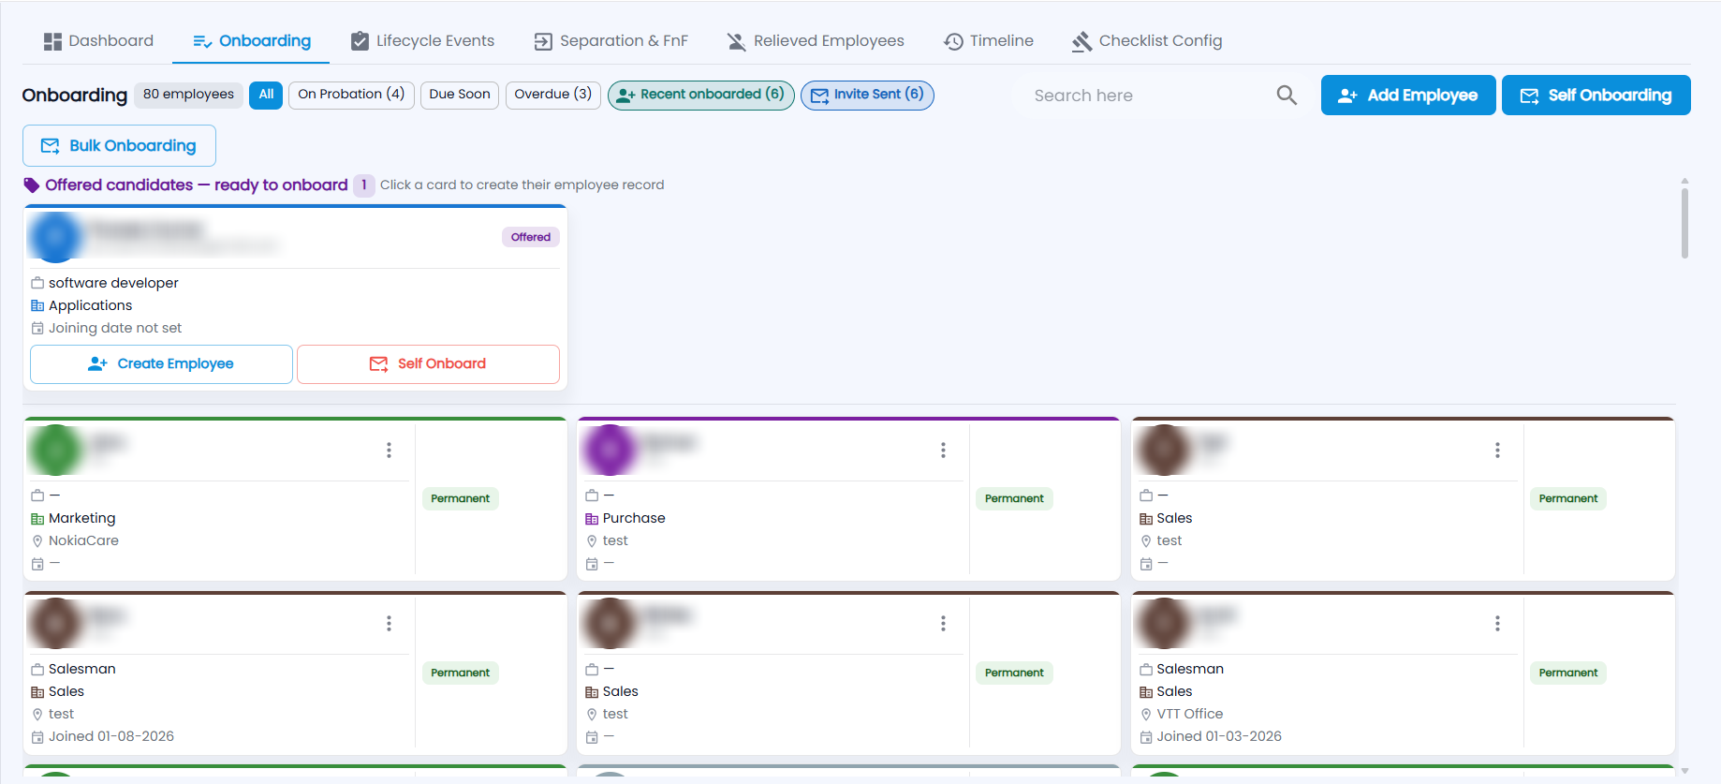Open three-dot menu on card joined 01-08-2026
The width and height of the screenshot is (1721, 784).
point(389,624)
